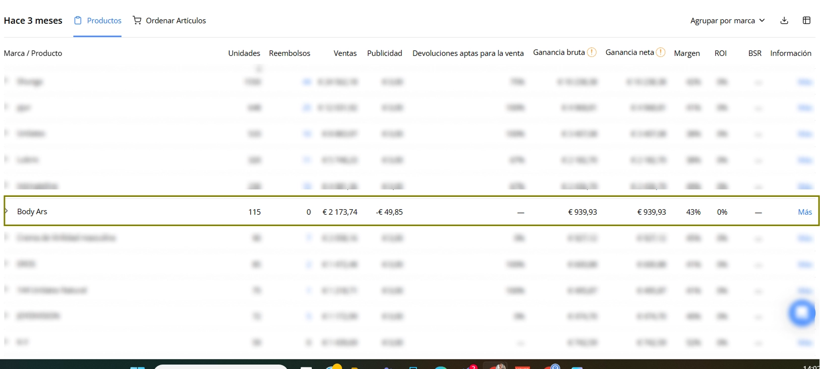Download the product table export
The width and height of the screenshot is (820, 369).
coord(784,20)
